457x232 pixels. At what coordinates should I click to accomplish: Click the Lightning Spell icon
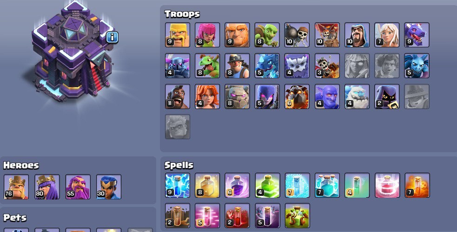(178, 186)
